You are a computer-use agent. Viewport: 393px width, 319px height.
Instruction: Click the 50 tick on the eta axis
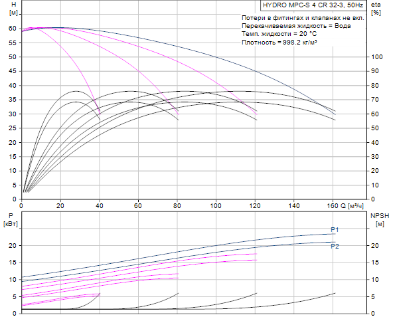tap(374, 128)
